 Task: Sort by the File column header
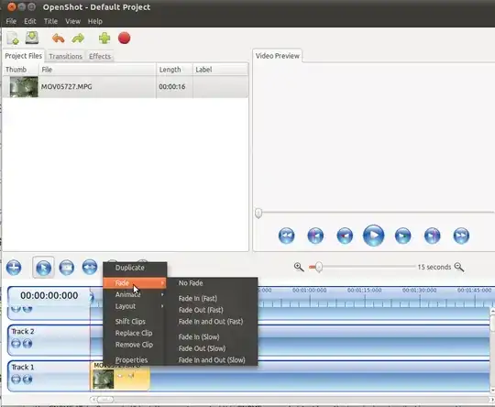pyautogui.click(x=97, y=70)
